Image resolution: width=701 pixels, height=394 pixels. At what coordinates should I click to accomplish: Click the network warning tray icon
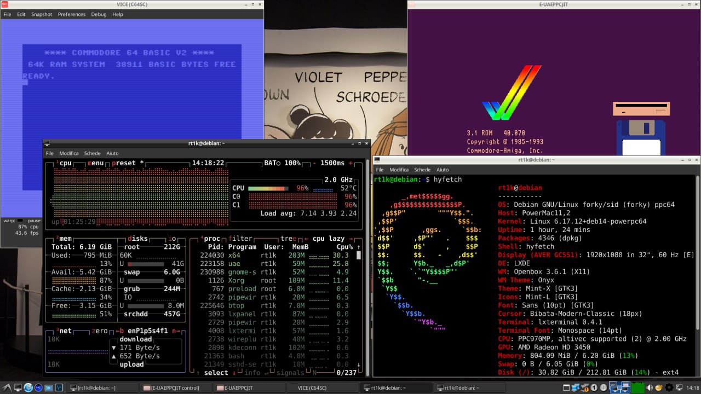coord(584,388)
